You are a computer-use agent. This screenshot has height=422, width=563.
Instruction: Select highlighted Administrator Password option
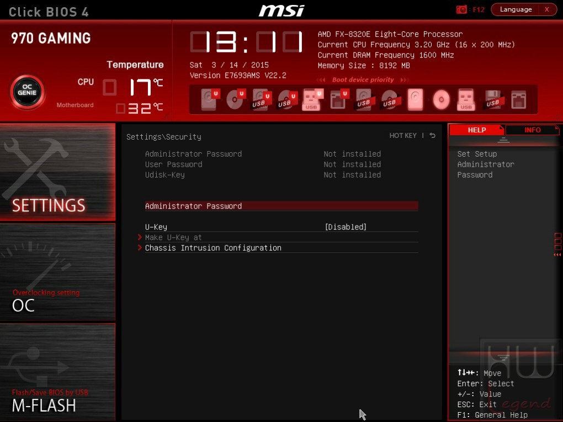coord(281,206)
